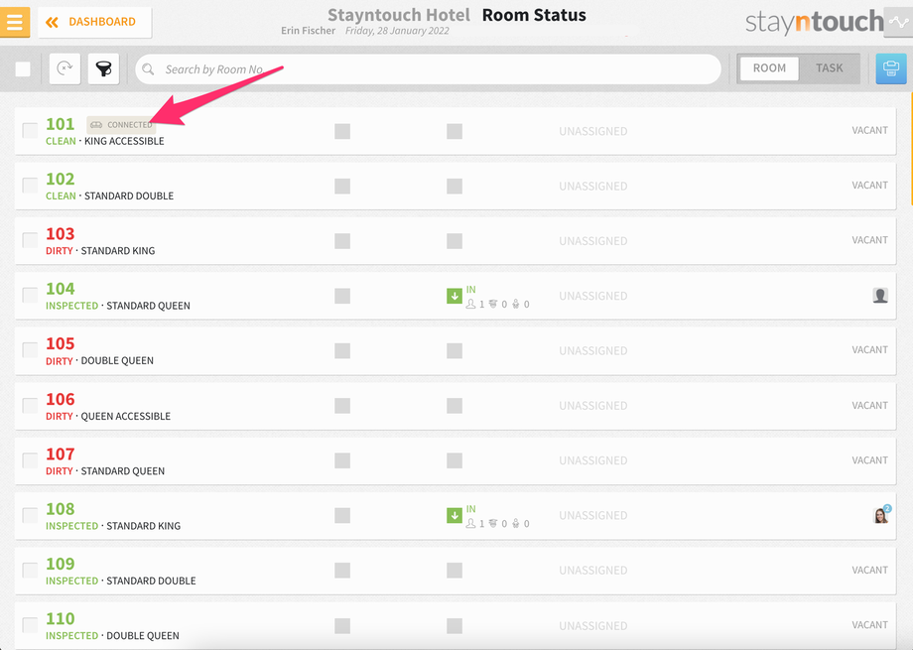Click KING ACCESSIBLE room type text
913x650 pixels.
(124, 141)
